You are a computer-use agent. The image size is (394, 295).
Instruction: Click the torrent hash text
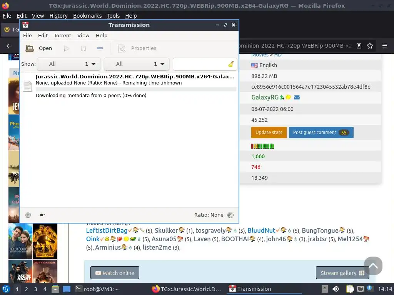tap(311, 87)
